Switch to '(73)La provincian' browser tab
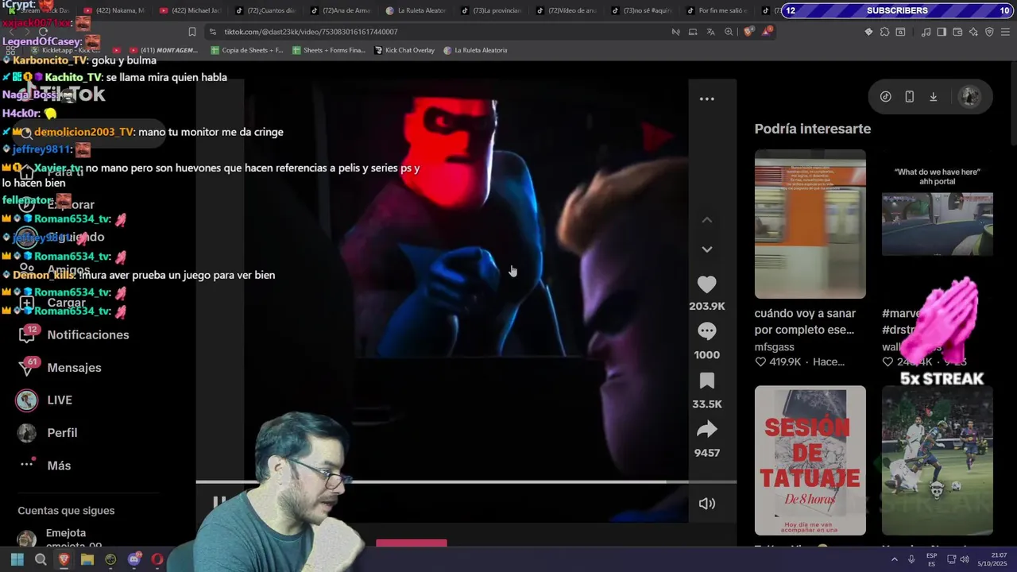 (x=490, y=10)
